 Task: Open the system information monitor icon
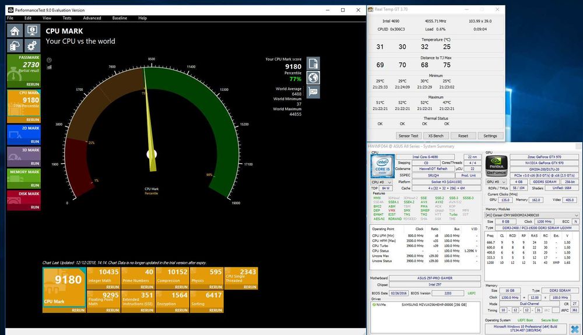pos(32,30)
